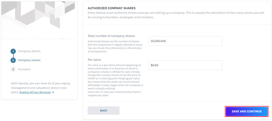Image resolution: width=272 pixels, height=121 pixels.
Task: Click the step 2 circle icon
Action: point(13,60)
